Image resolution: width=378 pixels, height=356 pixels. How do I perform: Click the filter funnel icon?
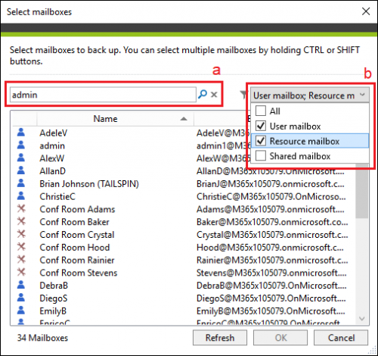[x=243, y=95]
